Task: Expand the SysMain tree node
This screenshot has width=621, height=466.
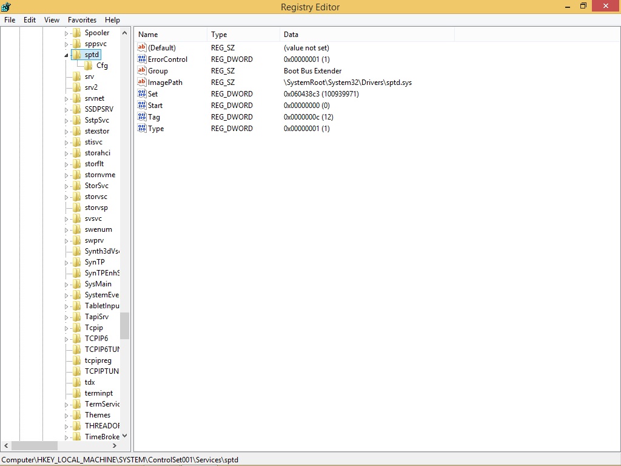Action: [67, 285]
